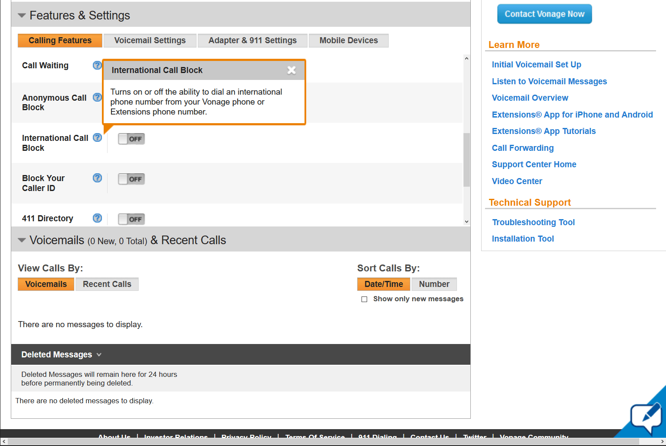Collapse the Features & Settings section
This screenshot has height=446, width=666.
pyautogui.click(x=22, y=16)
